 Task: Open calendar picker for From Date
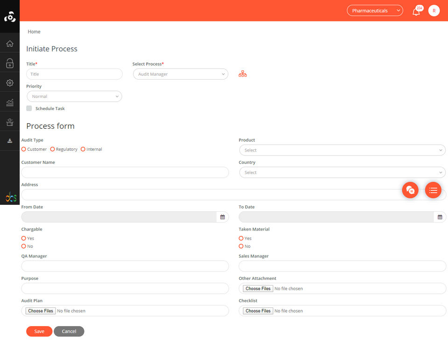pyautogui.click(x=223, y=217)
